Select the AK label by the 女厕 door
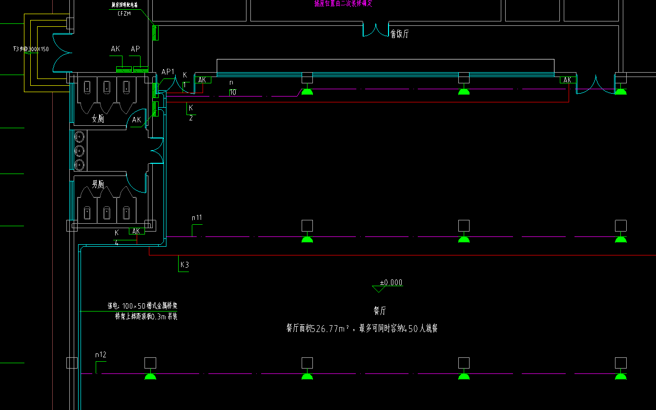This screenshot has height=410, width=656. 137,119
